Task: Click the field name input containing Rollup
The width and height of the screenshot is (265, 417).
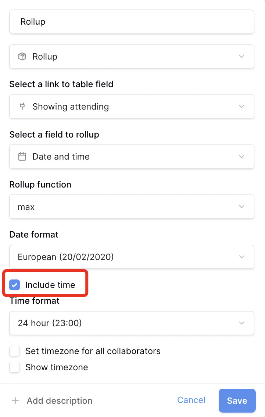Action: pos(132,22)
